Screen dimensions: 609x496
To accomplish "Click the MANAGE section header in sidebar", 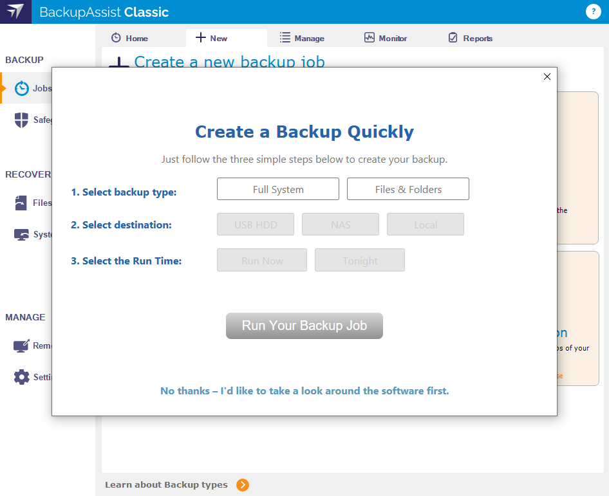I will point(25,317).
